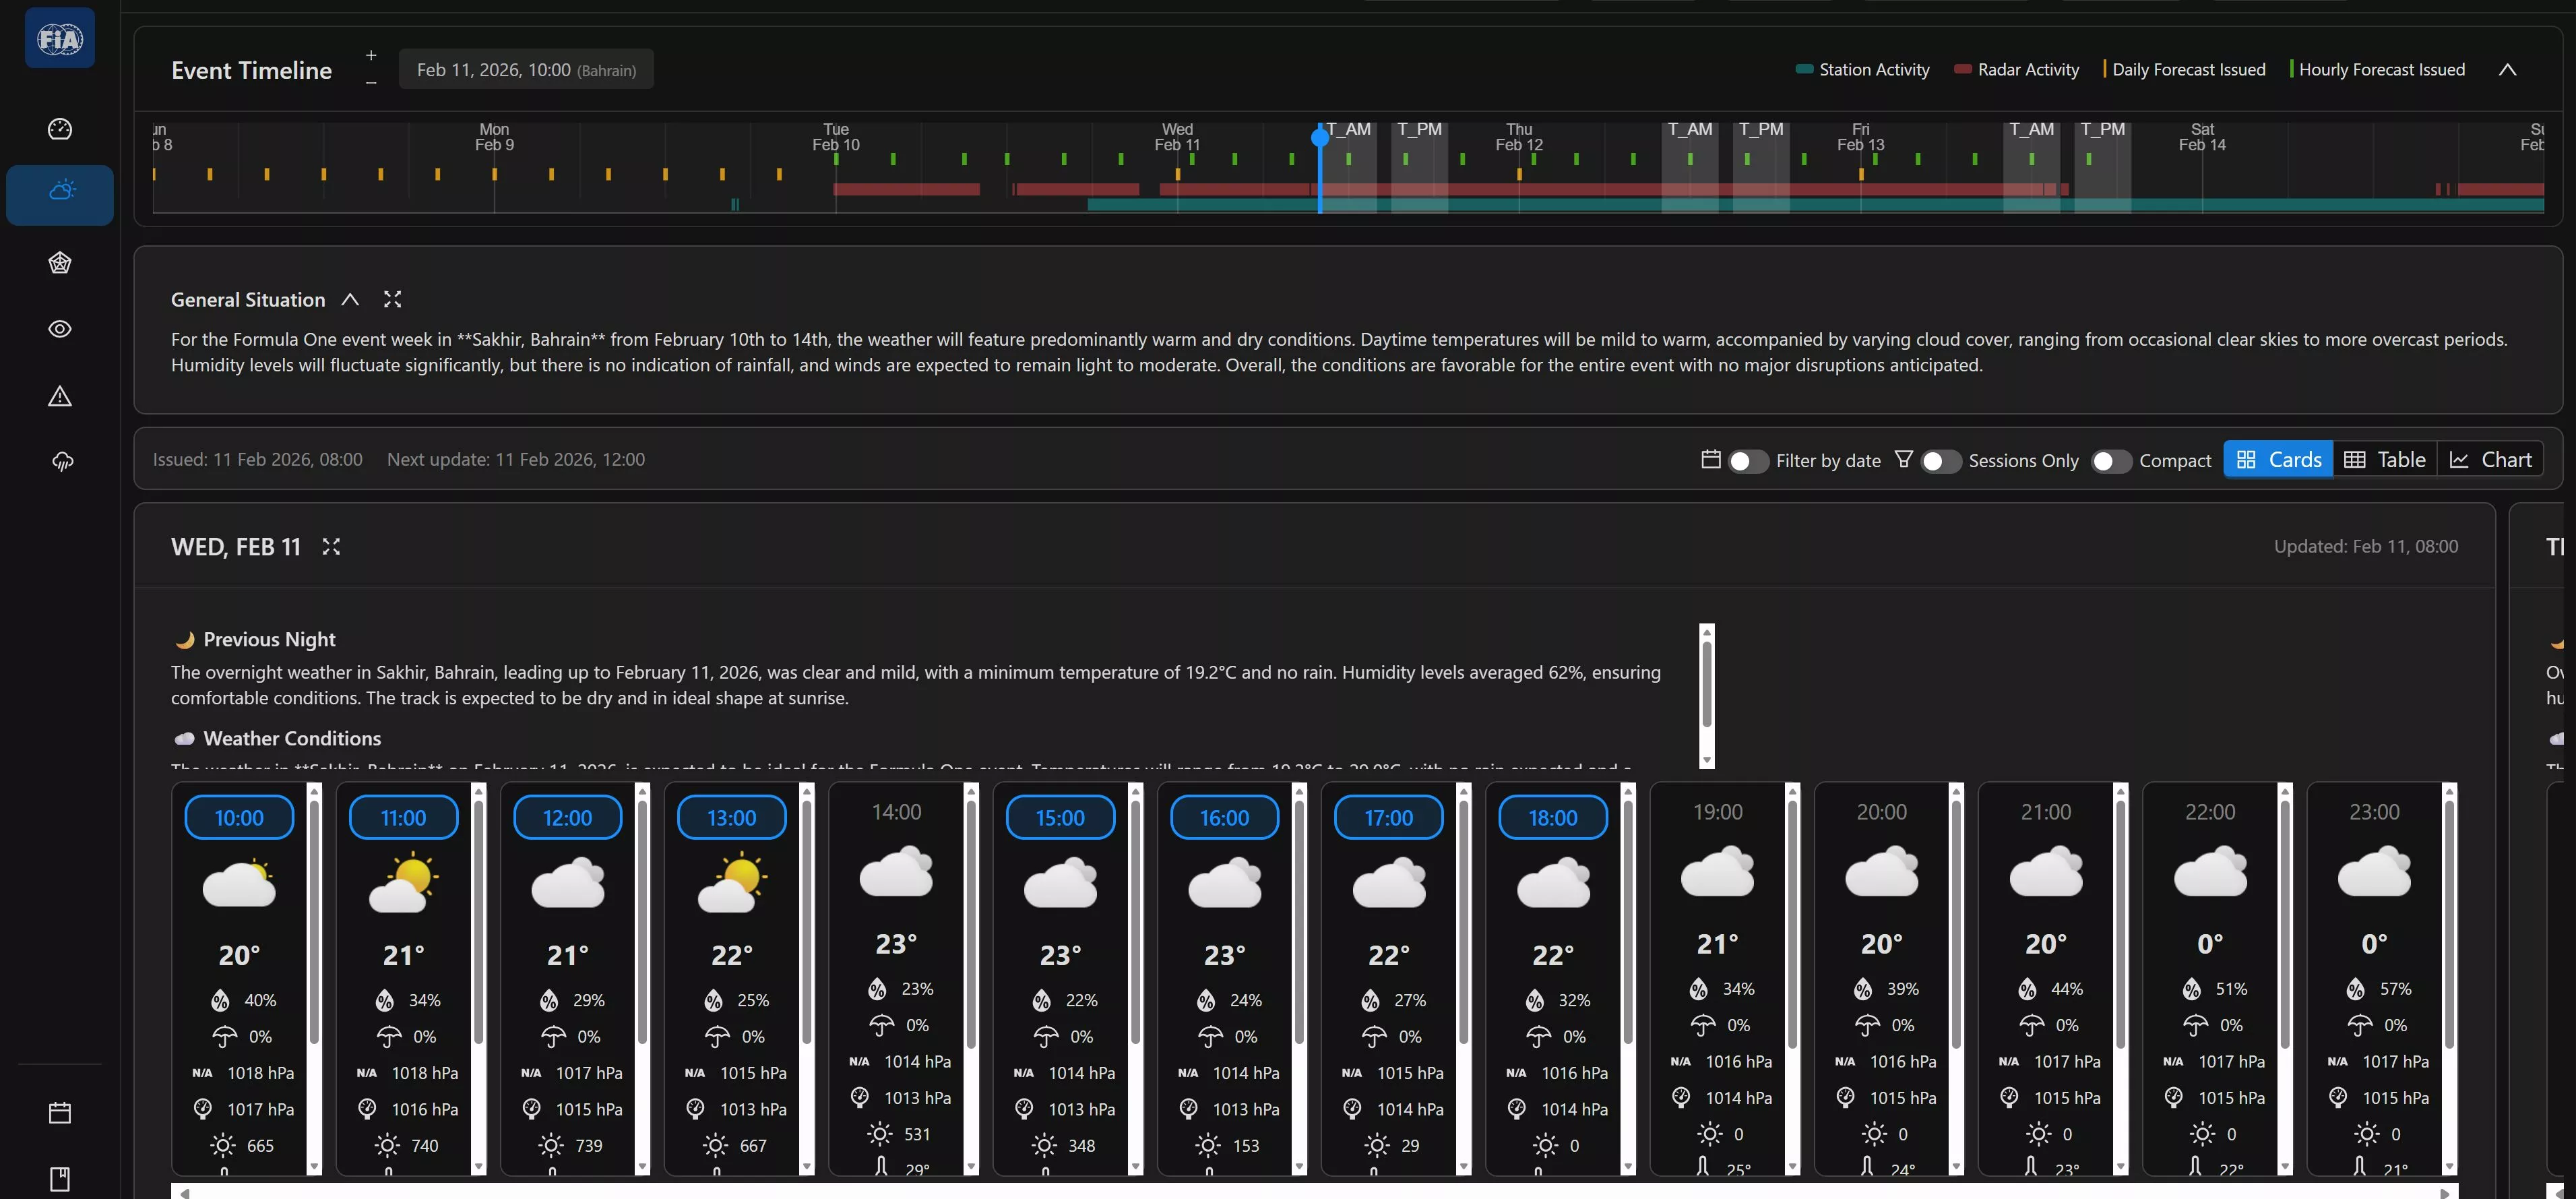Click the calendar icon beside Filter by date

[1711, 459]
